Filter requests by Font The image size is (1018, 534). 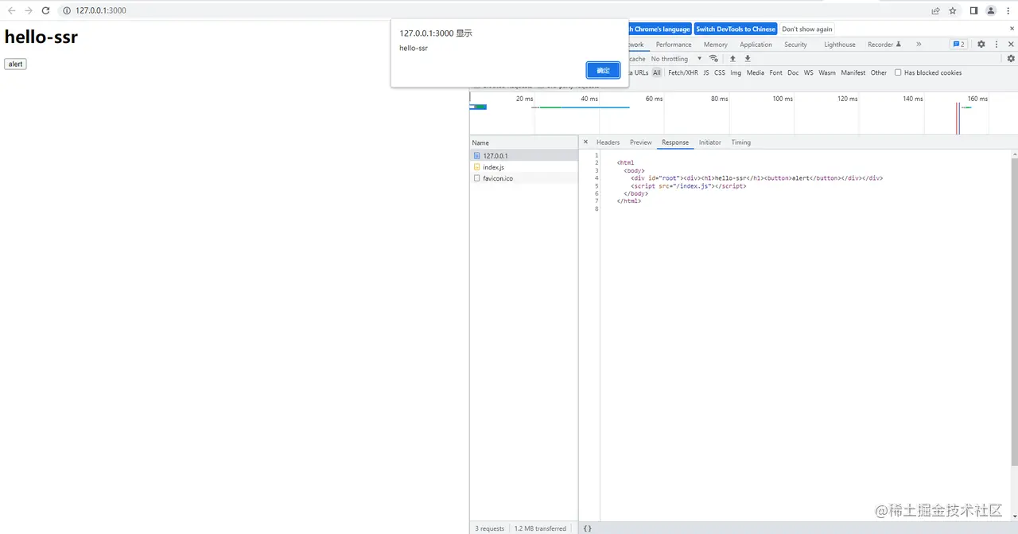pyautogui.click(x=776, y=72)
